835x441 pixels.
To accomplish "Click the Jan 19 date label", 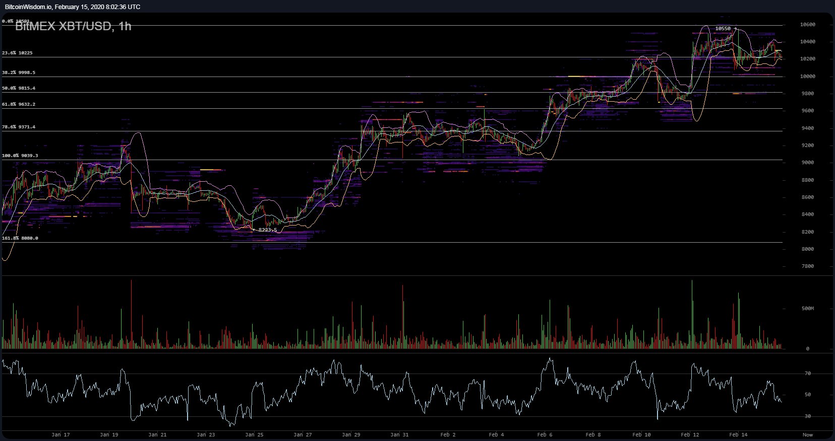I will 109,434.
